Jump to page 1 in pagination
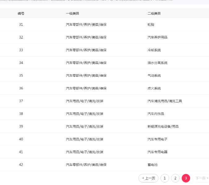Viewport: 209px width, 185px height. 165,178
